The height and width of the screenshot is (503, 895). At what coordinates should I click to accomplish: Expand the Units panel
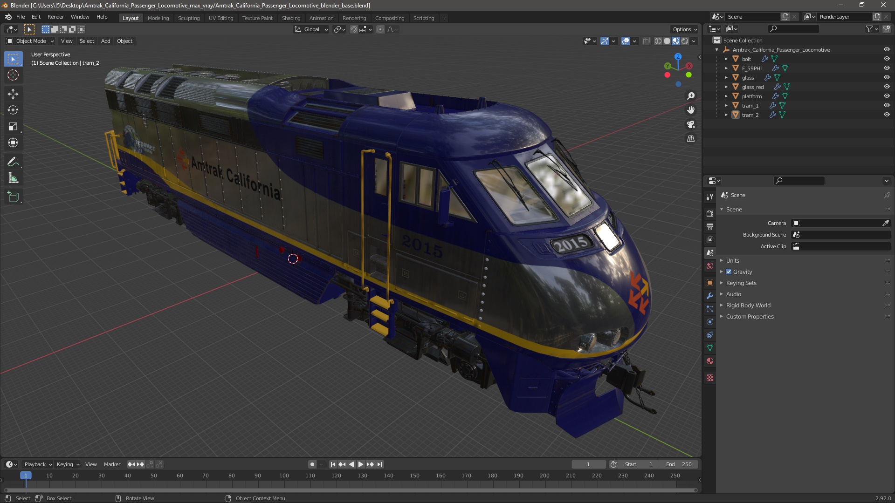tap(733, 260)
